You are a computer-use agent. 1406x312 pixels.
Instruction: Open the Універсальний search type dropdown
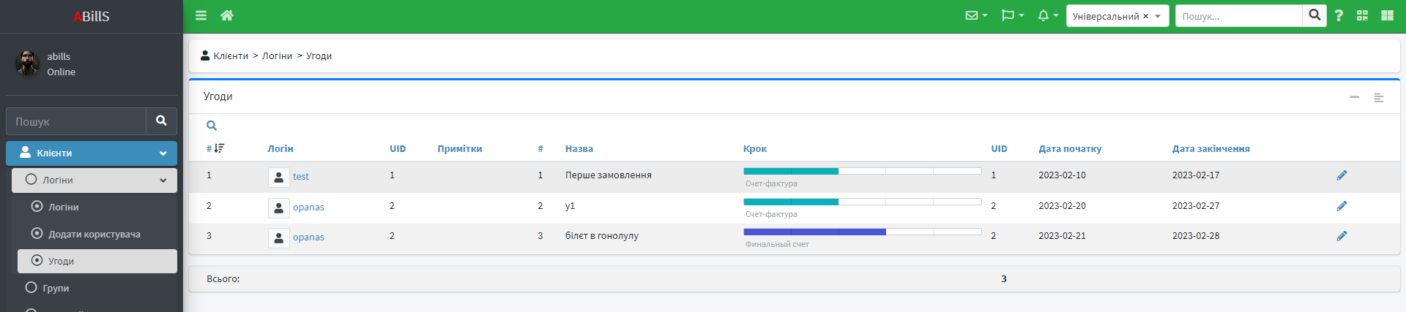coord(1116,16)
